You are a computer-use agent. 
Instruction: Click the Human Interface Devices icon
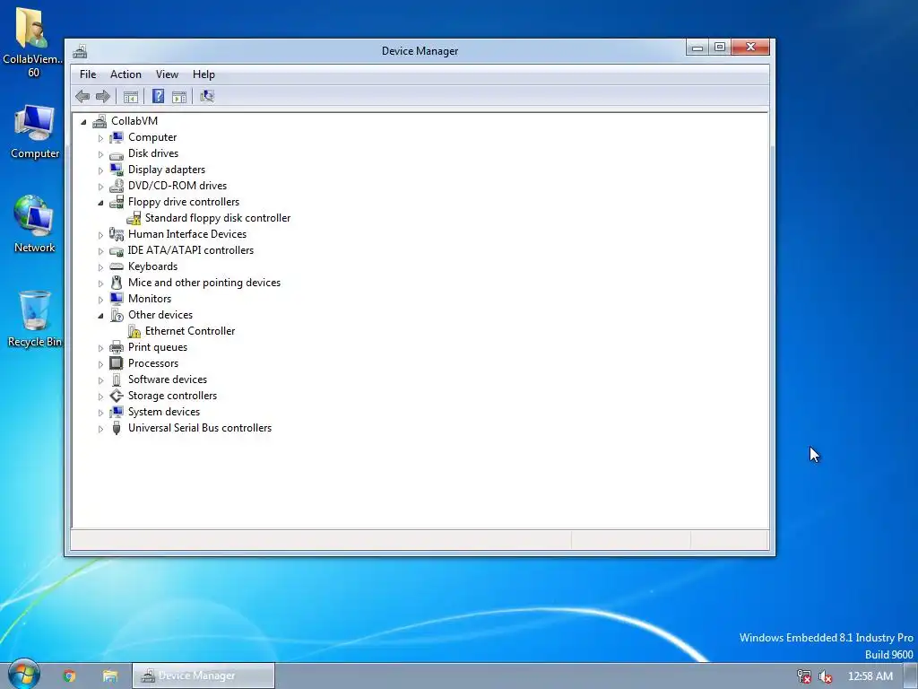(117, 234)
